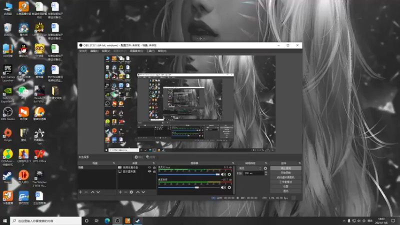This screenshot has height=225, width=400.
Task: Open the 工具(T) menu in OBS
Action: coord(150,51)
